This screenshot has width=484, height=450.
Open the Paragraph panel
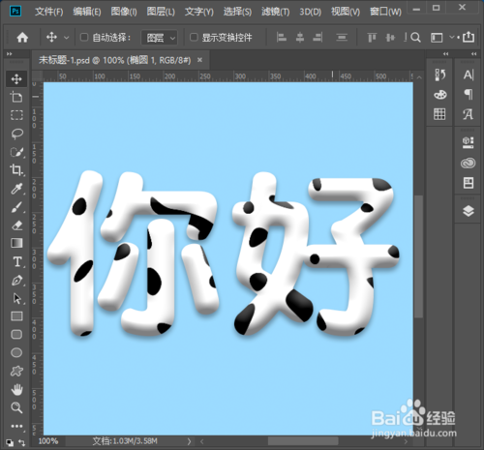tap(469, 95)
